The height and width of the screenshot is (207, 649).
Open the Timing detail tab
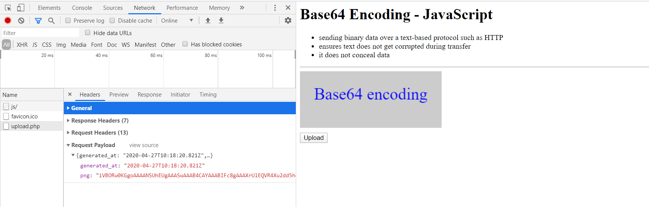(x=208, y=94)
